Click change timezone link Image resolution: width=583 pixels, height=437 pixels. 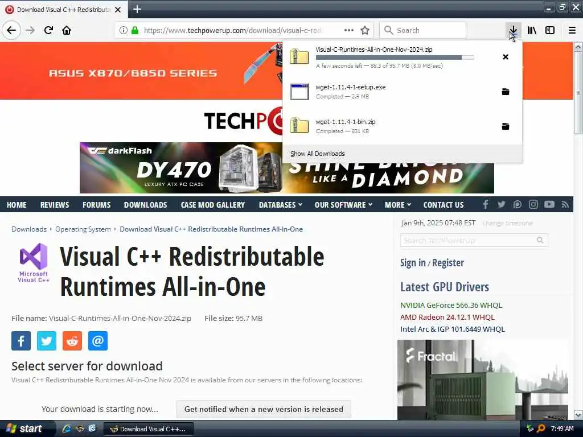point(507,223)
